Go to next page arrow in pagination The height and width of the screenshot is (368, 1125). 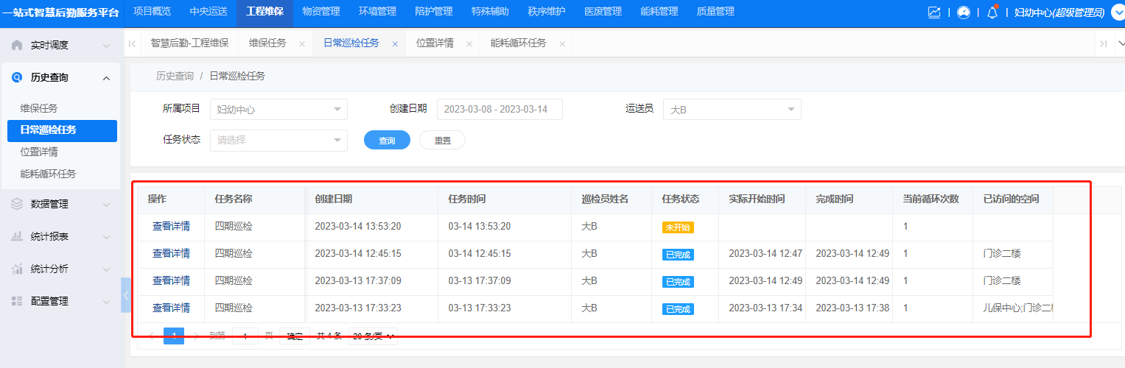[x=196, y=336]
